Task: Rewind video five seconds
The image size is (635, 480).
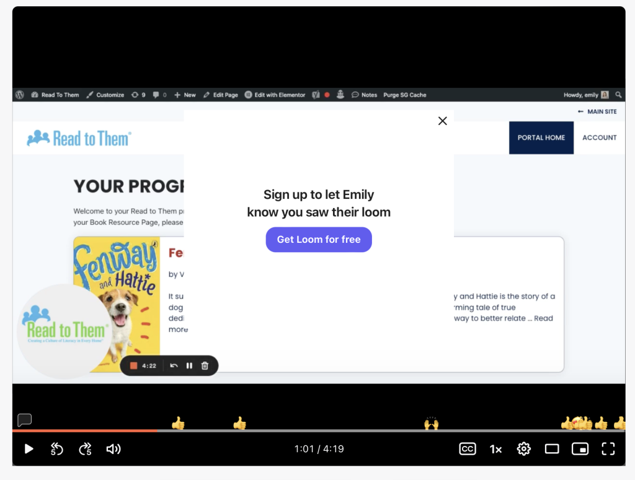Action: (x=56, y=449)
